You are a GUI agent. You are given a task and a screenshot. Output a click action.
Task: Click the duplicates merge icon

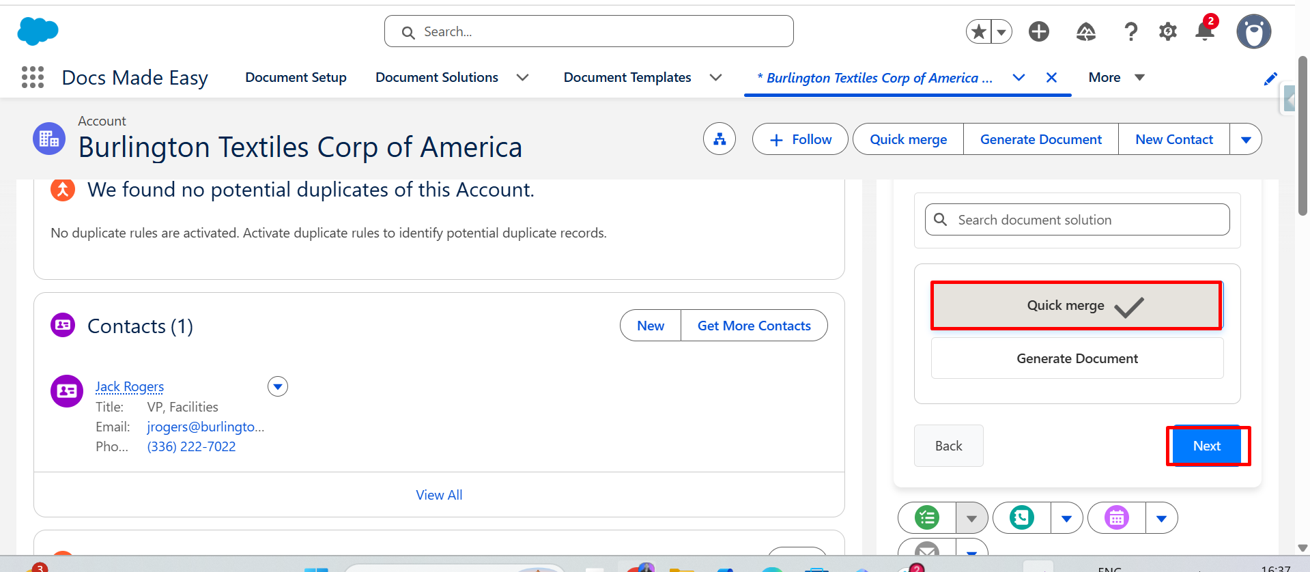(63, 190)
